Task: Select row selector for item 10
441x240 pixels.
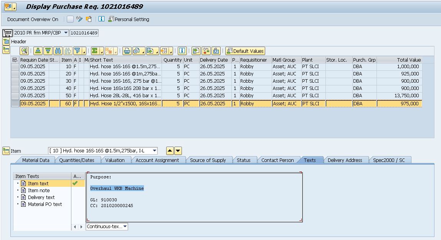Action: point(15,67)
